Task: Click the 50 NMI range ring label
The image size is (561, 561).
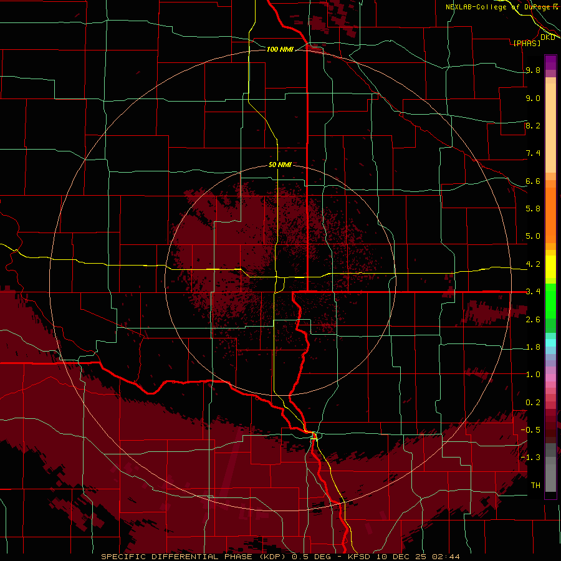Action: click(280, 165)
